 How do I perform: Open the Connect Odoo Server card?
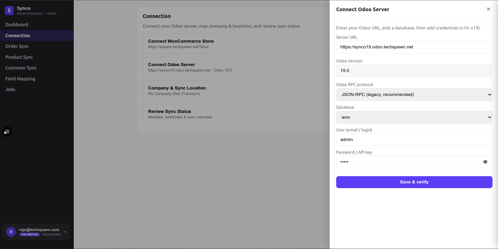[236, 67]
